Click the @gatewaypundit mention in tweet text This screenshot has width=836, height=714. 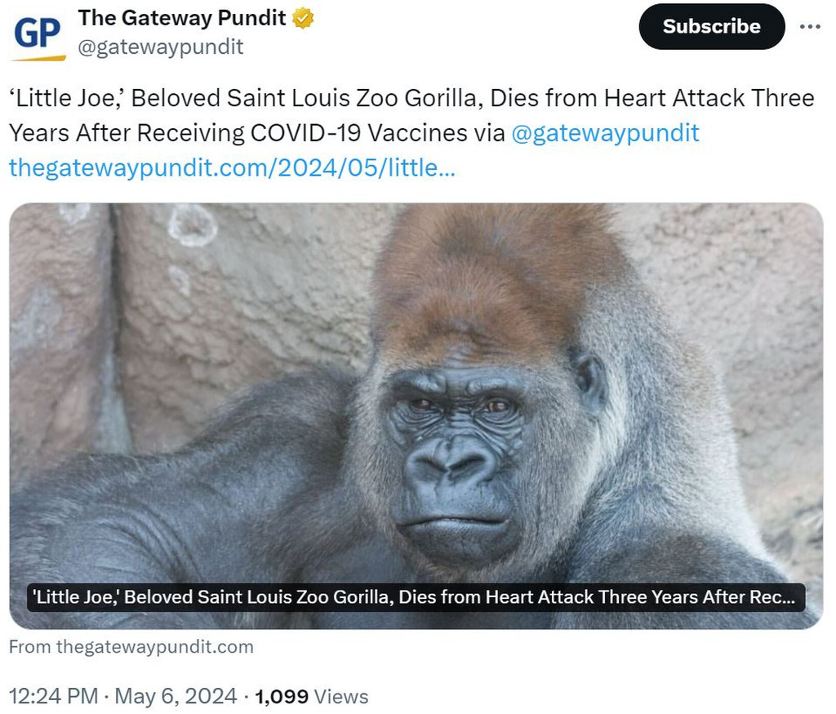[605, 132]
